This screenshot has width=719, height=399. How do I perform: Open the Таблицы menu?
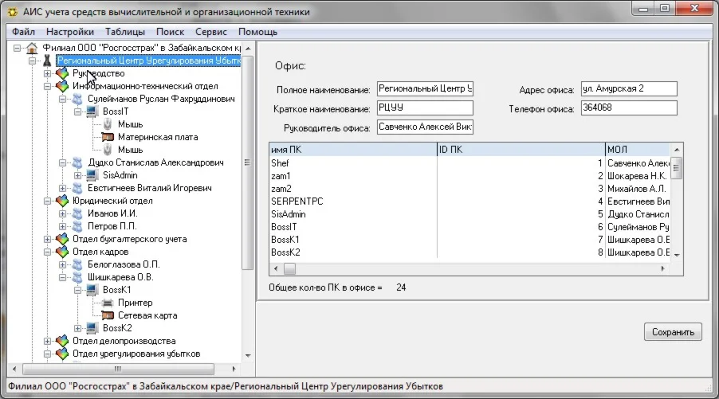click(x=125, y=32)
